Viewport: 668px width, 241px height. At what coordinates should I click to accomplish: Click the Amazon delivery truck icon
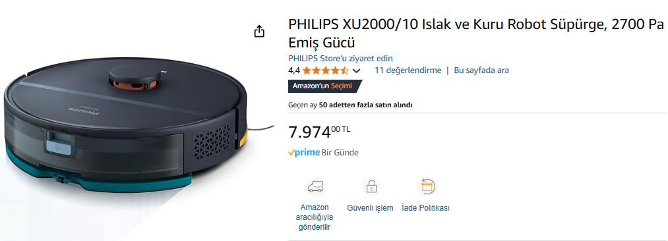[315, 186]
